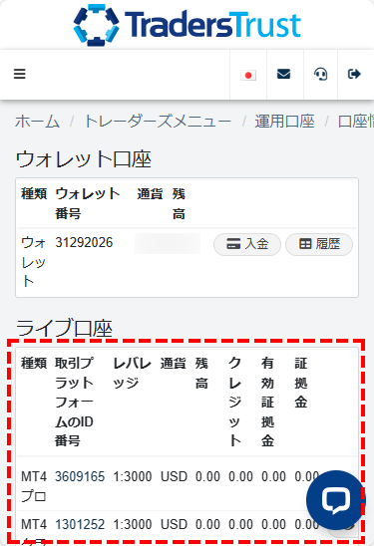Click the logout arrow icon
Viewport: 374px width, 546px height.
[354, 74]
